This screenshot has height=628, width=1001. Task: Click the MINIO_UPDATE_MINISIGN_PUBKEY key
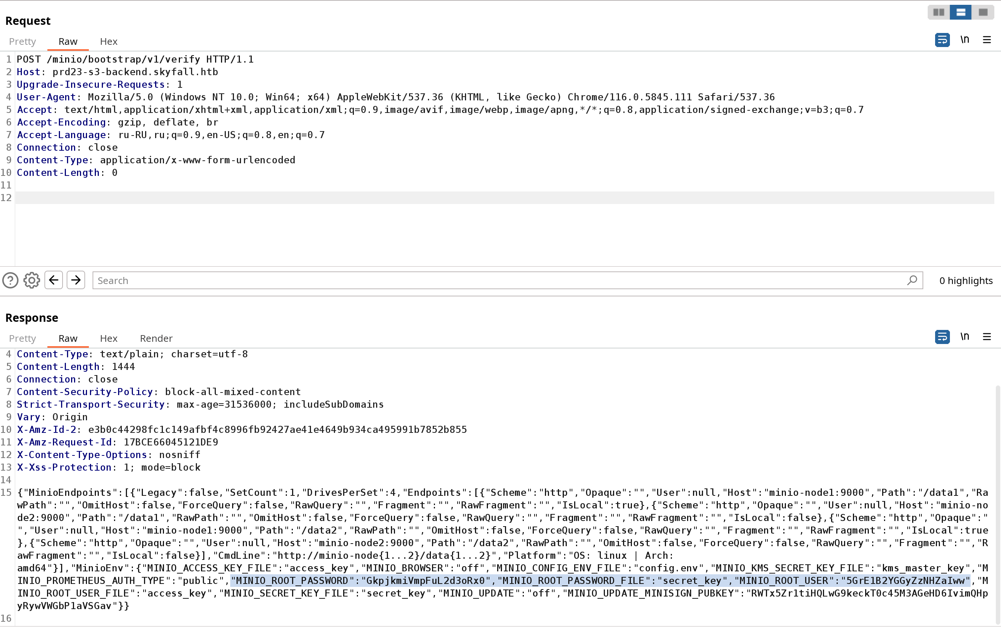click(x=651, y=594)
